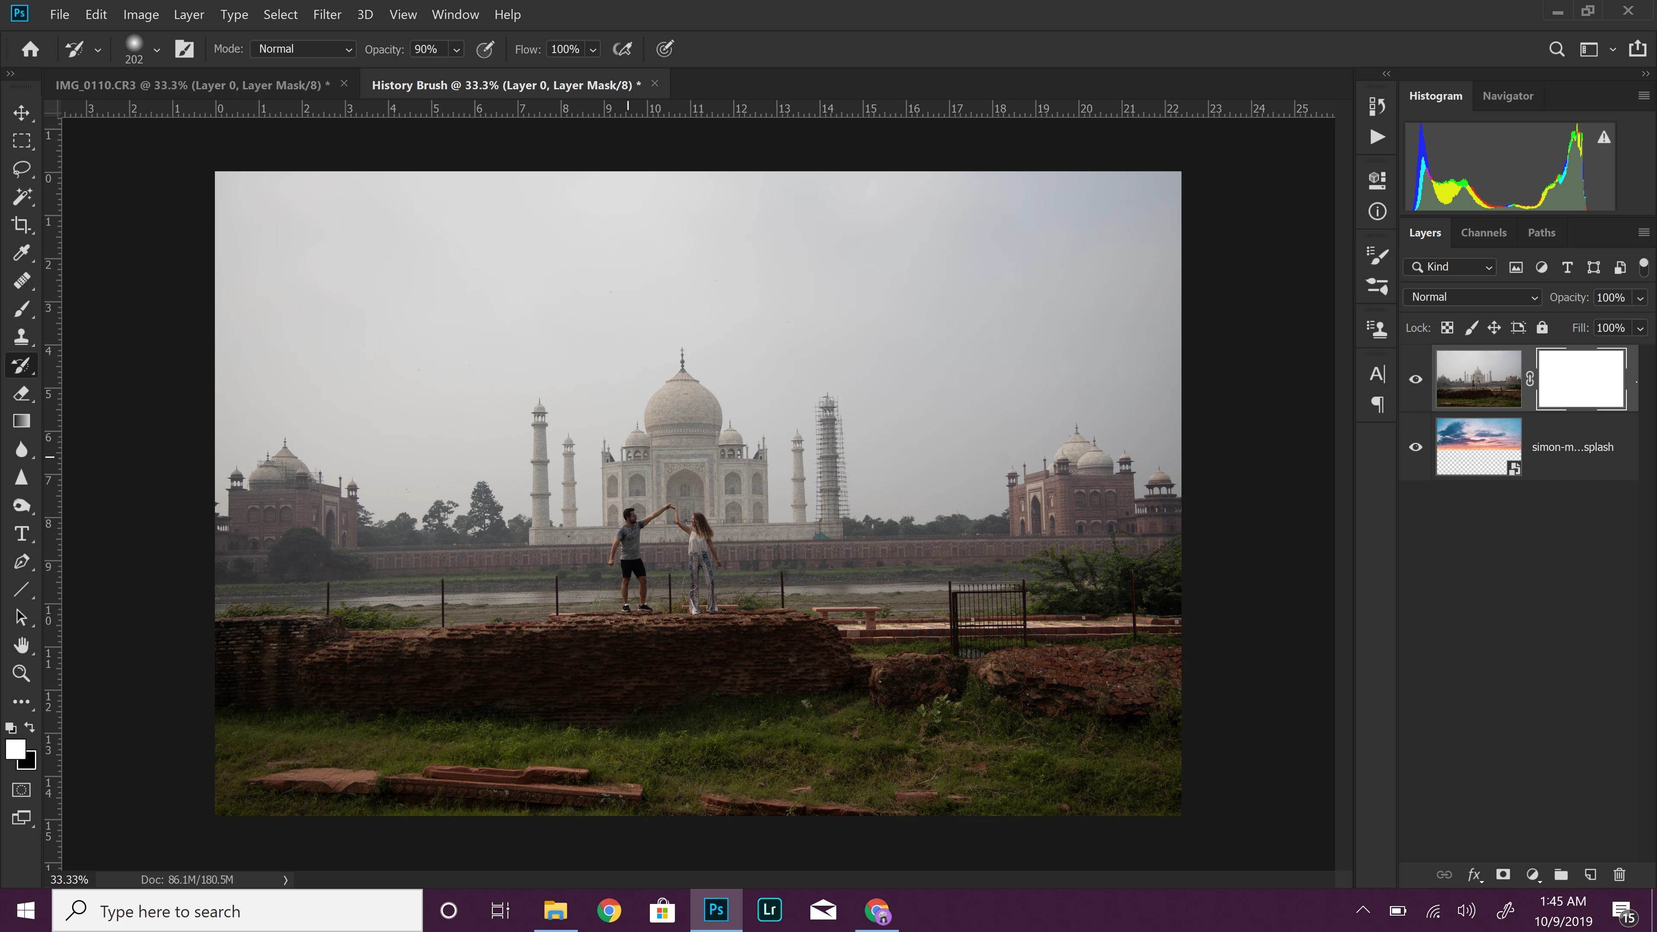Hide Layer 0 with the eye icon
The height and width of the screenshot is (932, 1657).
1416,379
